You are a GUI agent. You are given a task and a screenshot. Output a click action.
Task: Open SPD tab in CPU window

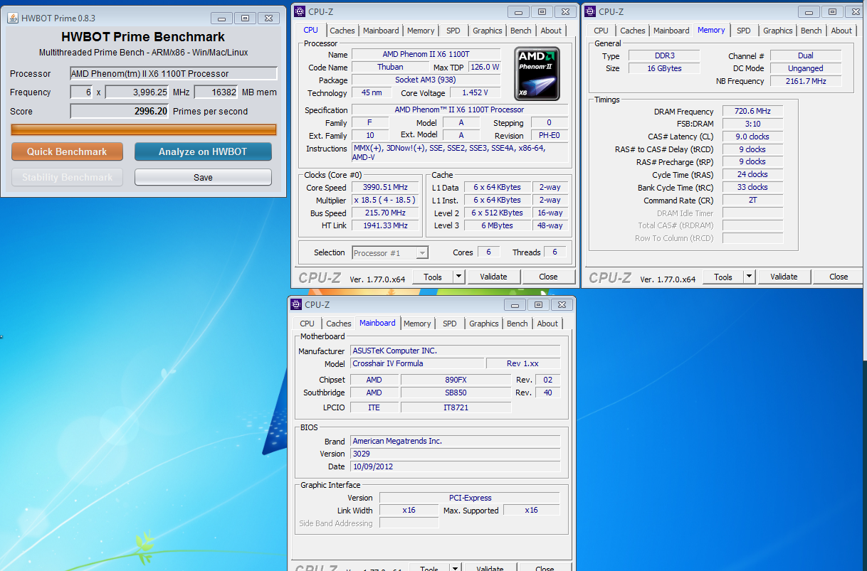[453, 31]
